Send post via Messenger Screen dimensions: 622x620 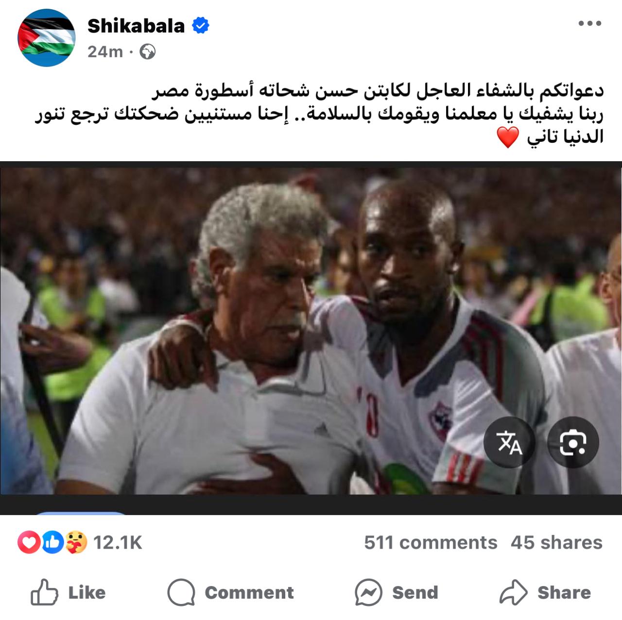pyautogui.click(x=396, y=592)
